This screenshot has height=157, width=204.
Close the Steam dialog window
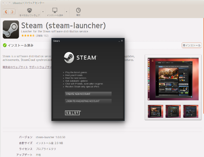click(122, 41)
